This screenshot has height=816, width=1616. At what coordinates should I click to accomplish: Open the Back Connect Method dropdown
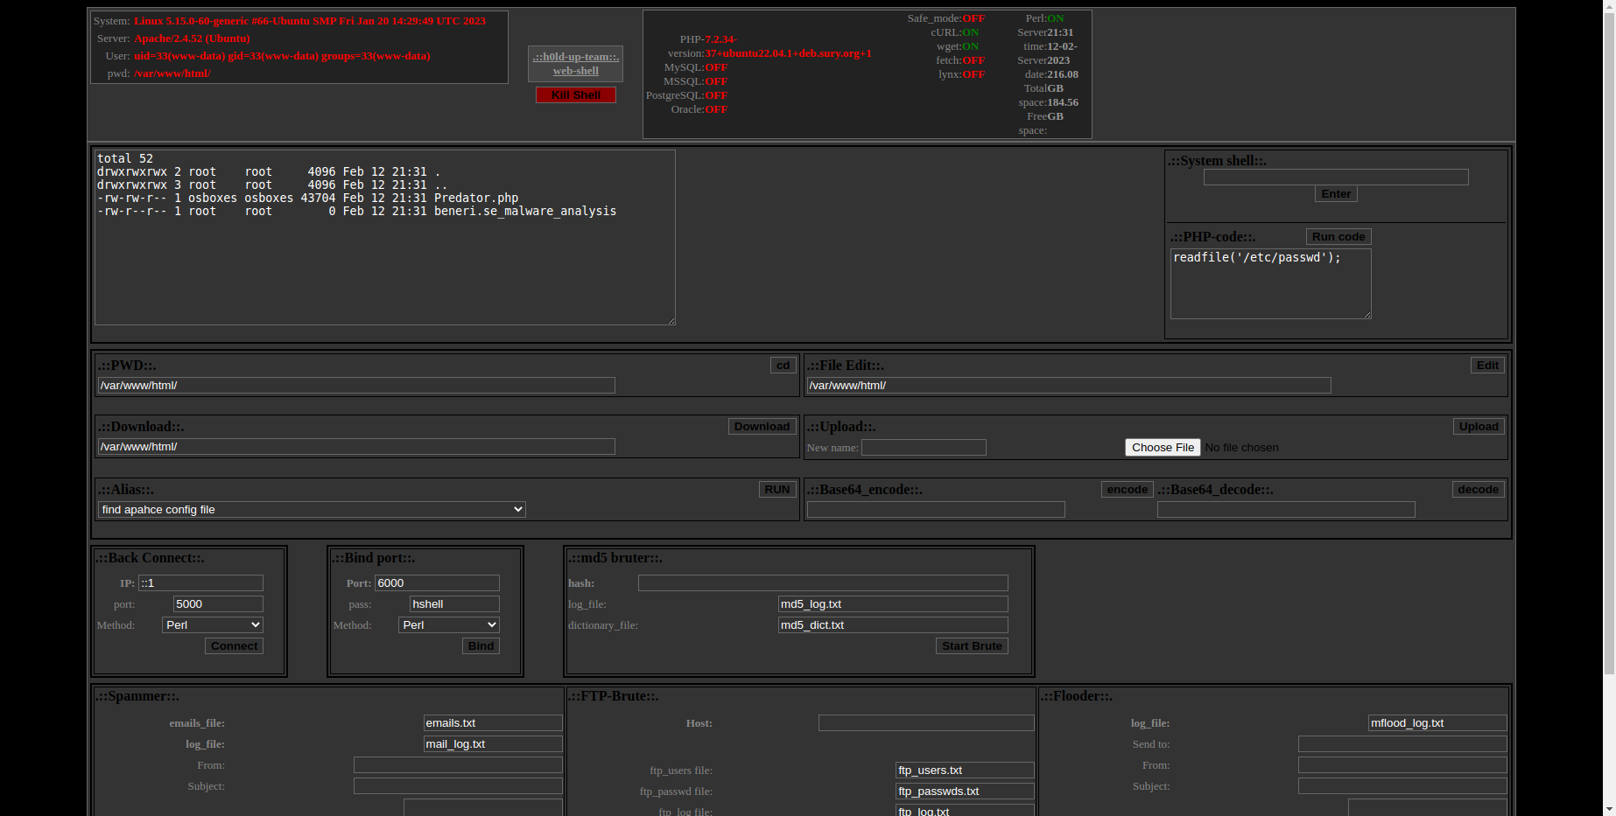(213, 625)
